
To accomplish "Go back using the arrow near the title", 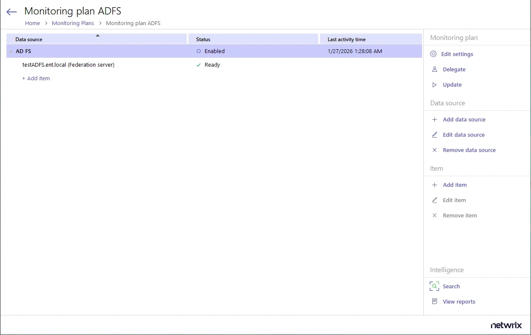I will pyautogui.click(x=11, y=11).
